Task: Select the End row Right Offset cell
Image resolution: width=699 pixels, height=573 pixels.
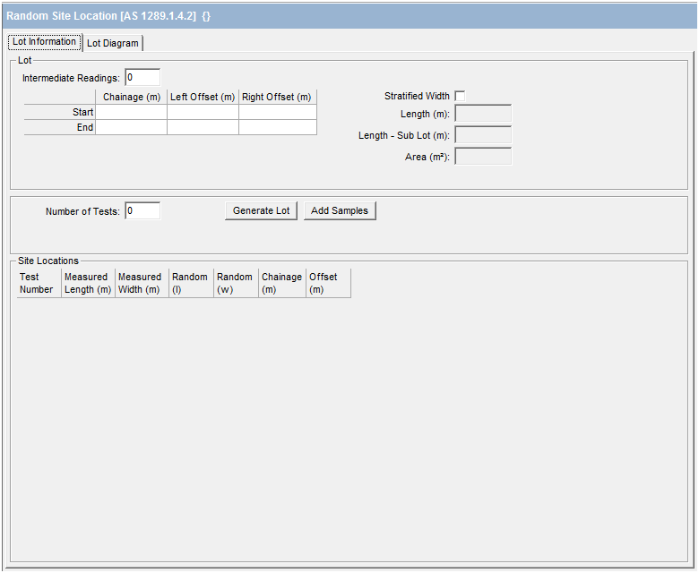Action: point(277,128)
